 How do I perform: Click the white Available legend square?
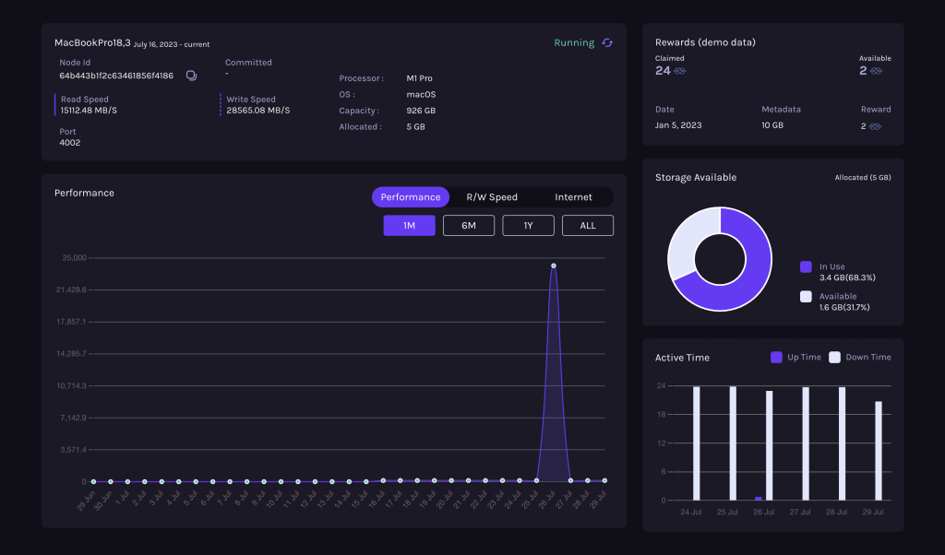pos(806,297)
